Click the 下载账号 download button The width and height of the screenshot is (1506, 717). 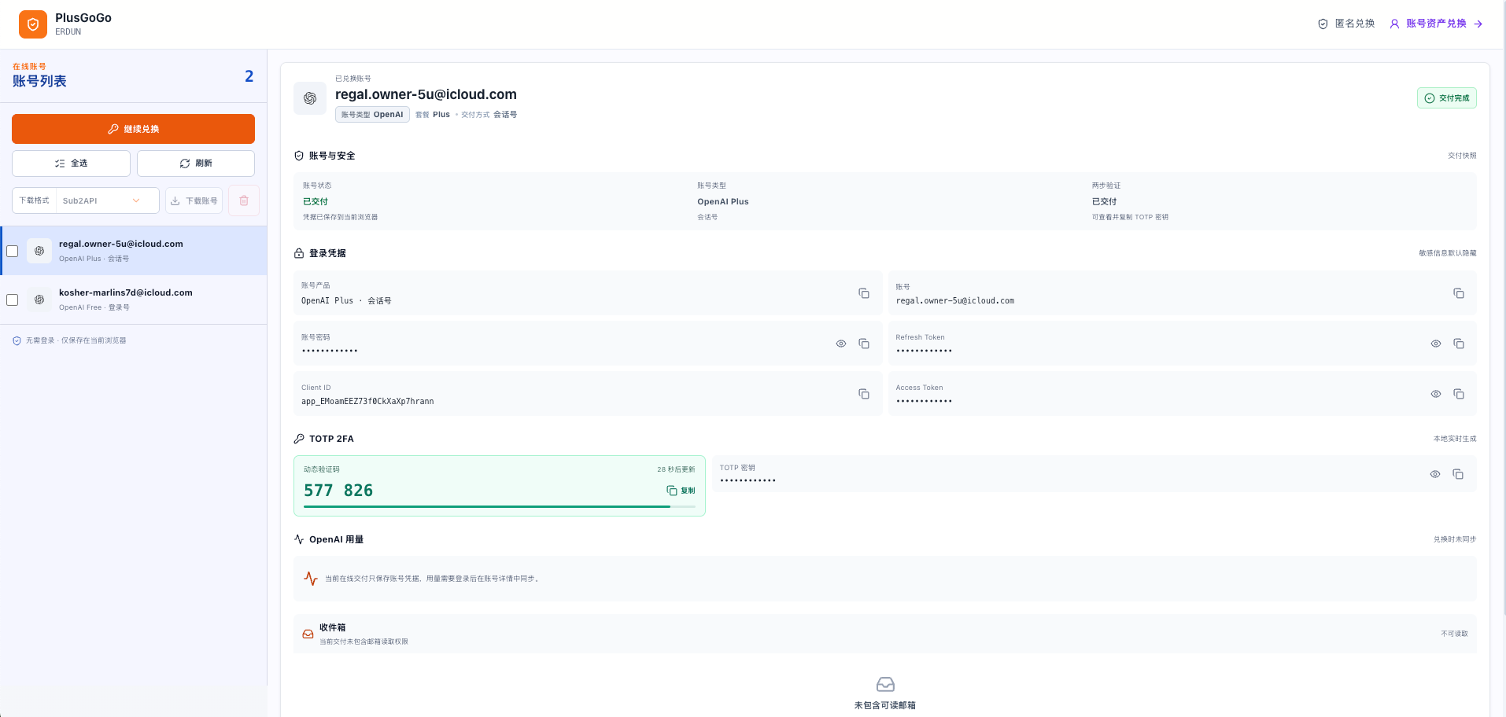tap(194, 200)
